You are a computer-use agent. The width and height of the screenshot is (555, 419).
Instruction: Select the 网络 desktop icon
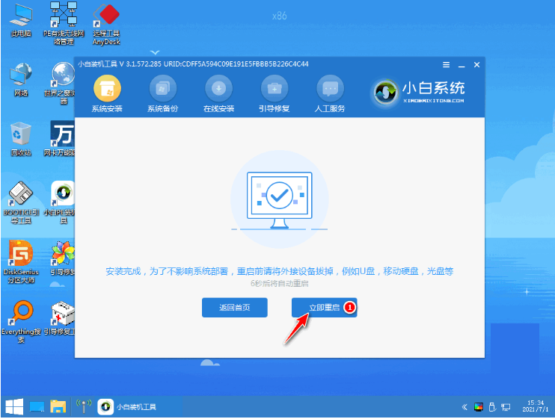click(21, 80)
